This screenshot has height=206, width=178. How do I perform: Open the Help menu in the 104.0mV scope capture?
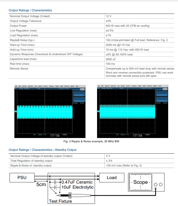[x=160, y=86]
